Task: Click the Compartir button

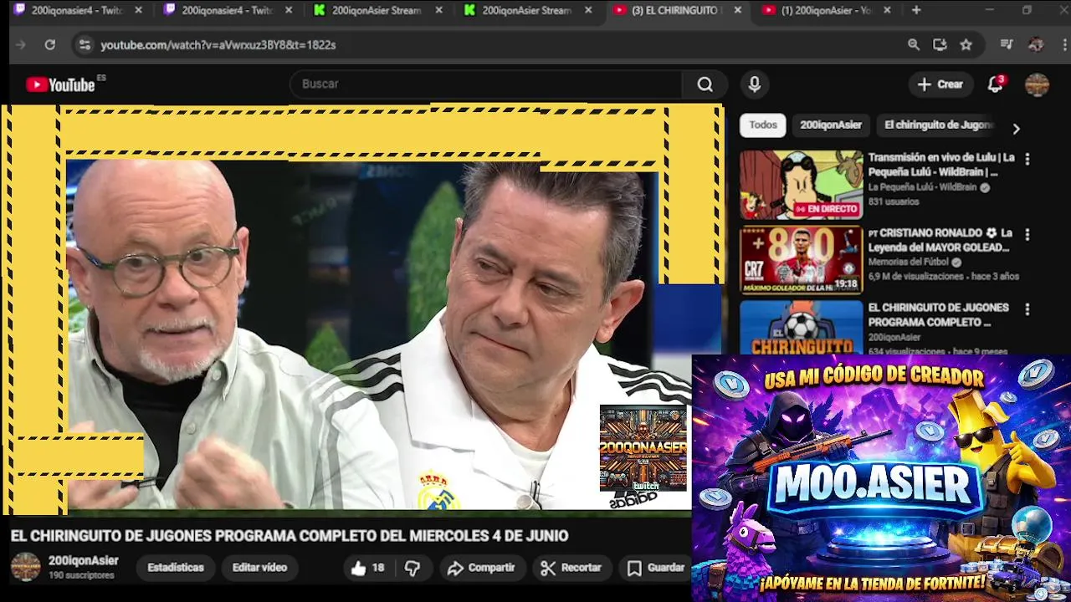Action: (481, 568)
